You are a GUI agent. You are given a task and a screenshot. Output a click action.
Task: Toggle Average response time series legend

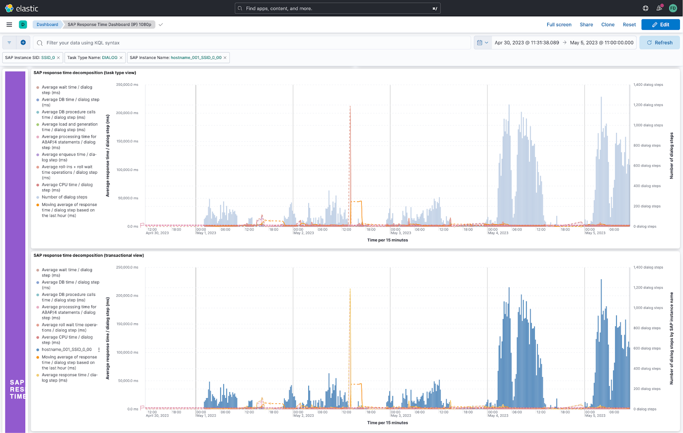coord(70,377)
